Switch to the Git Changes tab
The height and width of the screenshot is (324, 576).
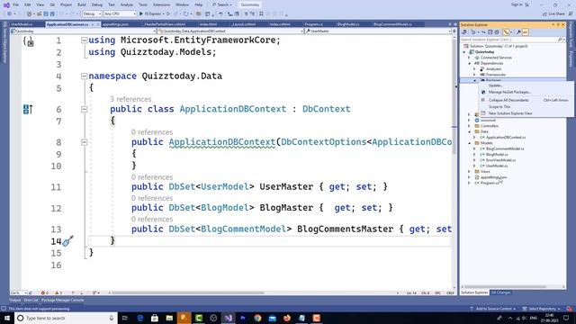pyautogui.click(x=500, y=292)
